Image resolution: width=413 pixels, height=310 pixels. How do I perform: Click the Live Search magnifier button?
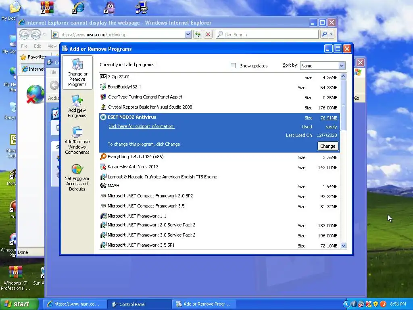tap(324, 34)
